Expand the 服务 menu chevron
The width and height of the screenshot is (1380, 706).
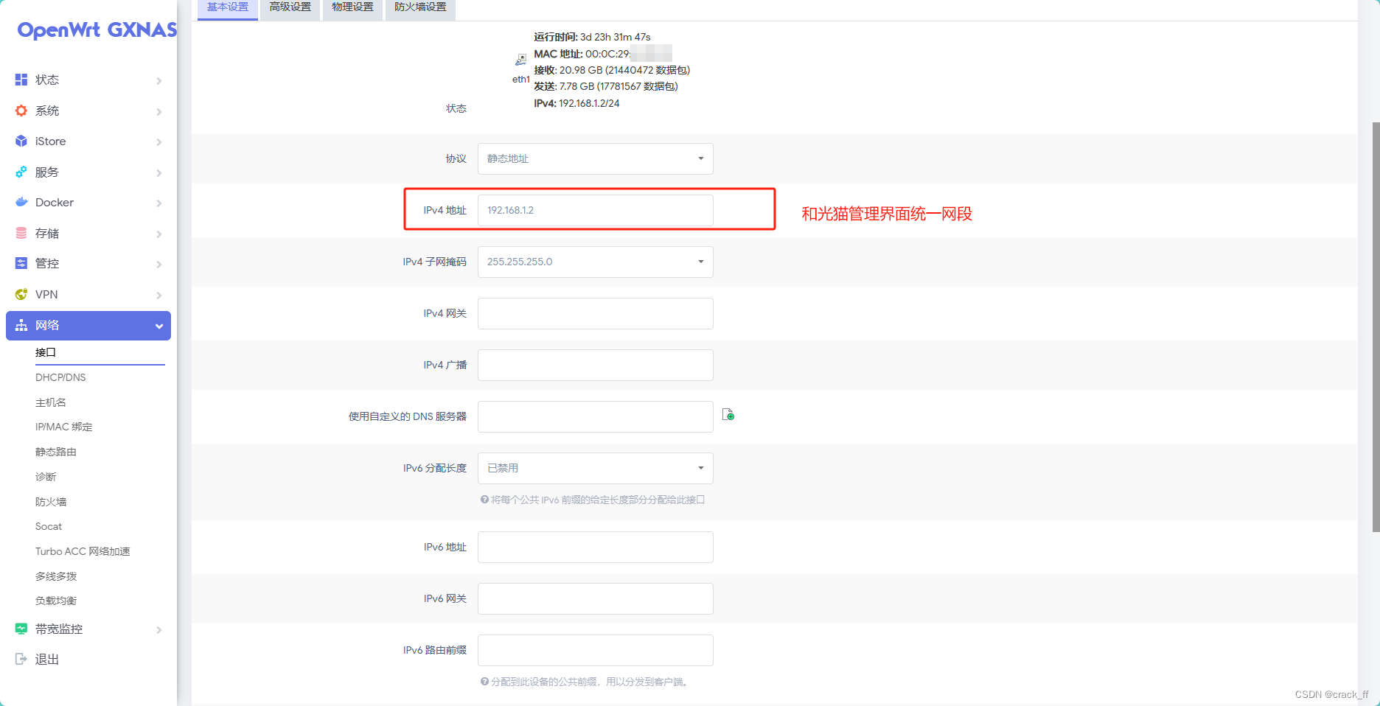point(159,172)
